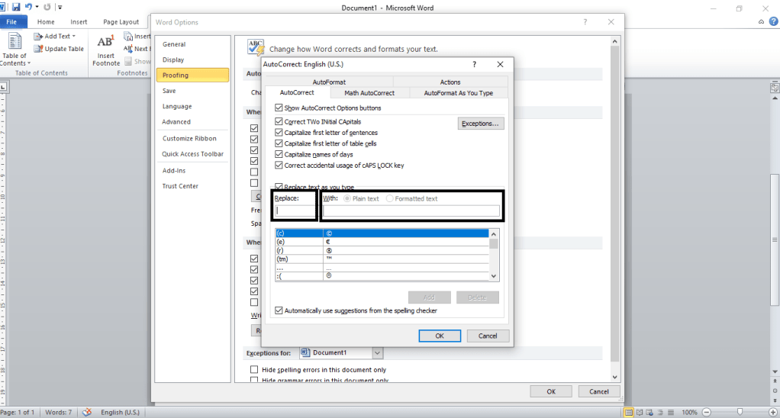Open the Exceptions for document dropdown
This screenshot has width=780, height=418.
coord(377,353)
